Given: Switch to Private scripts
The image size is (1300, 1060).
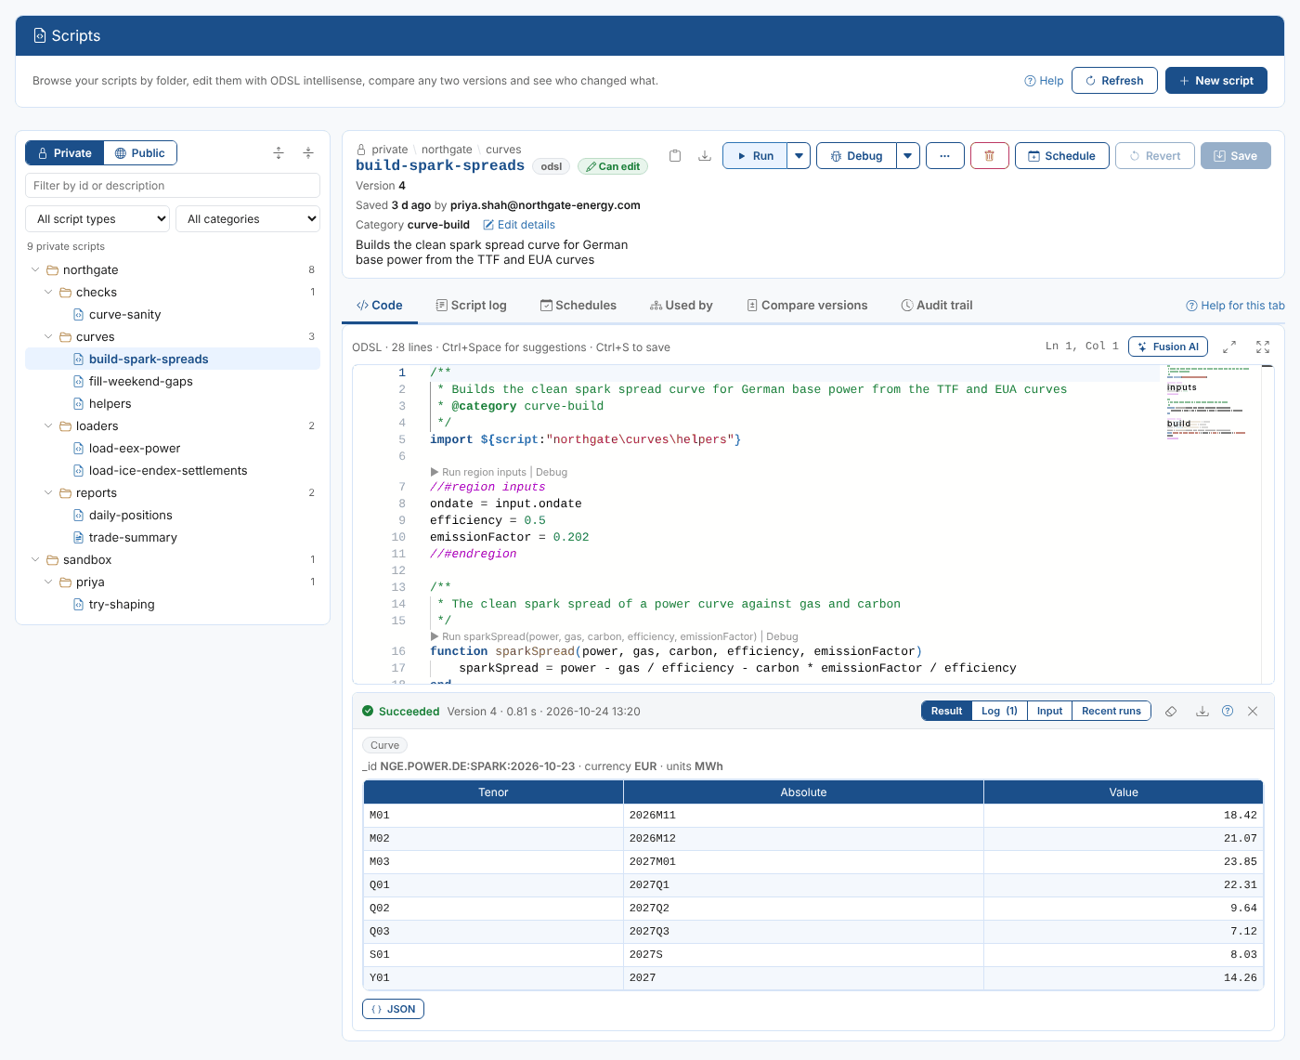Looking at the screenshot, I should pyautogui.click(x=64, y=153).
